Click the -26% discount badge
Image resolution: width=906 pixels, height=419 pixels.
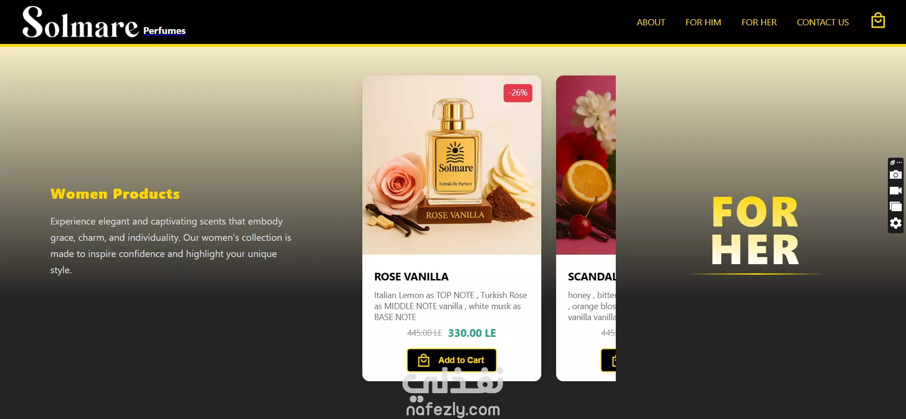pos(517,93)
